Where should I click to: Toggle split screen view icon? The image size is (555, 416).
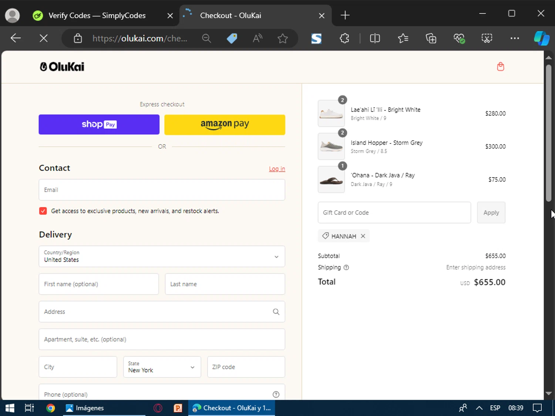[x=375, y=38]
